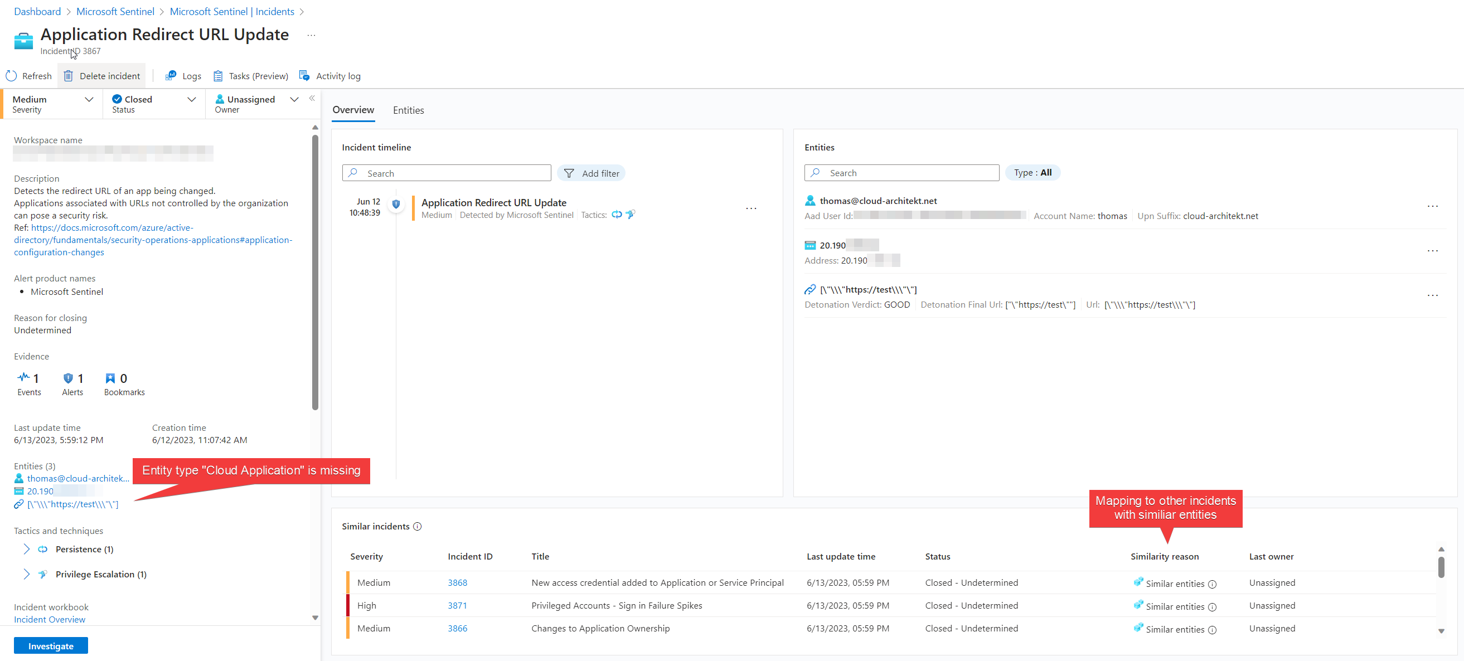
Task: Click the Privilege Escalation tactic icon in timeline
Action: click(x=630, y=215)
